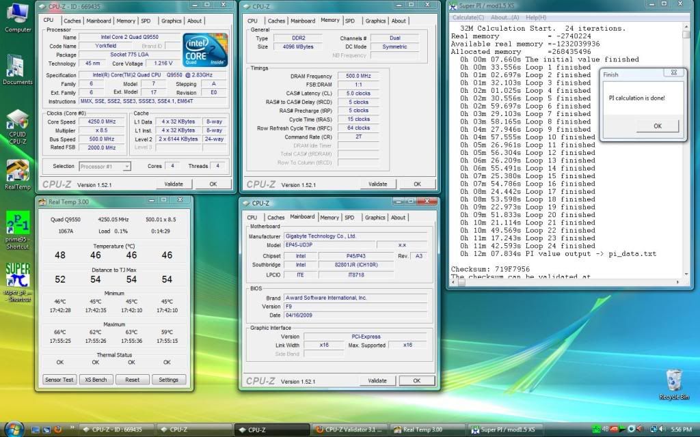Open Settings in Real Temp
This screenshot has height=437, width=700.
[168, 380]
